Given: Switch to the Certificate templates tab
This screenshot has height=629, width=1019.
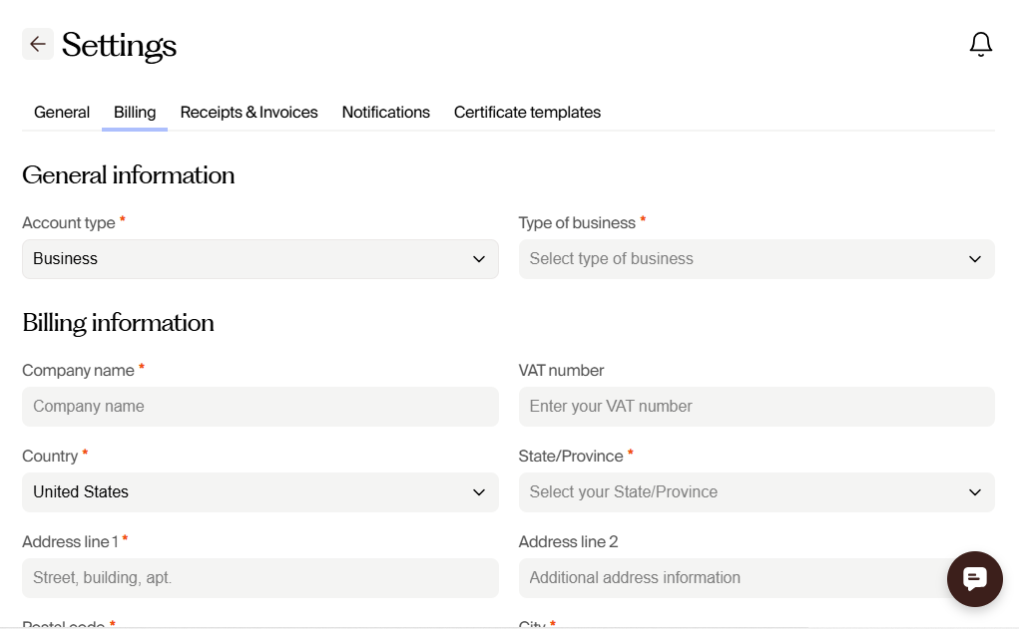Looking at the screenshot, I should 527,113.
